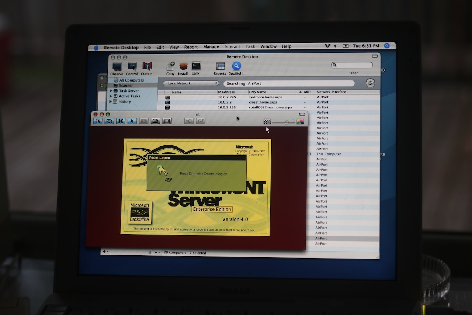472x315 pixels.
Task: Toggle share mouse control in nt window
Action: pos(109,121)
